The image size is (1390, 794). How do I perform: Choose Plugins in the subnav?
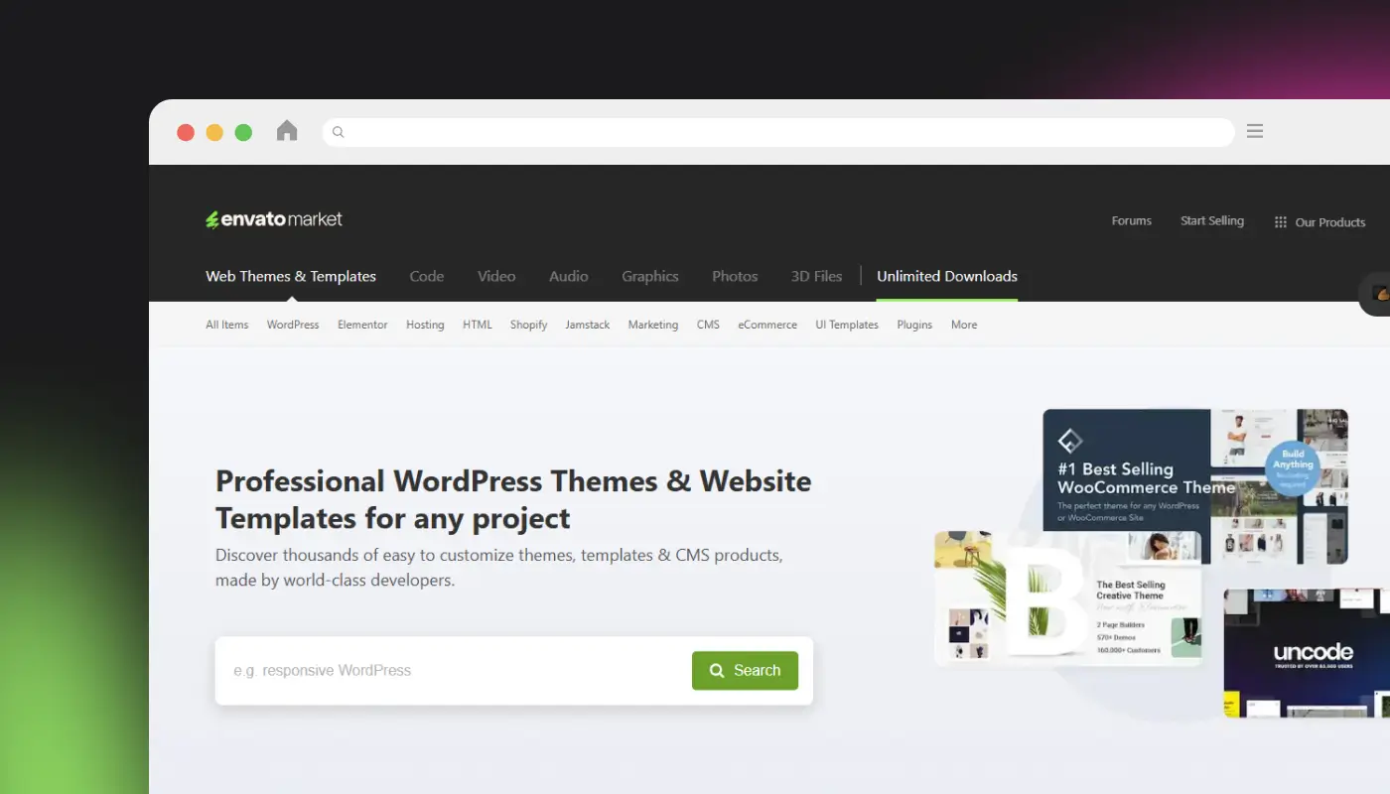(914, 325)
